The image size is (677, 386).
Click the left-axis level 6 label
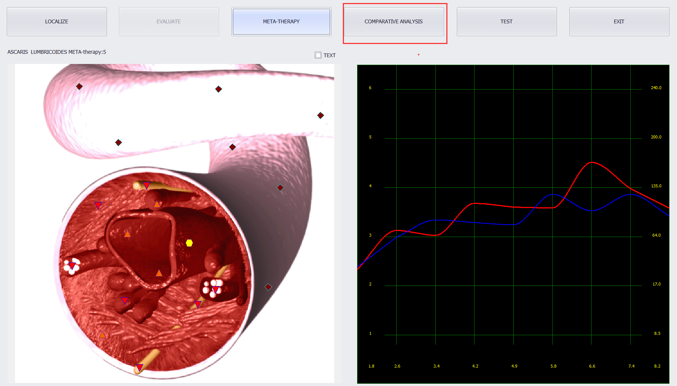(370, 88)
